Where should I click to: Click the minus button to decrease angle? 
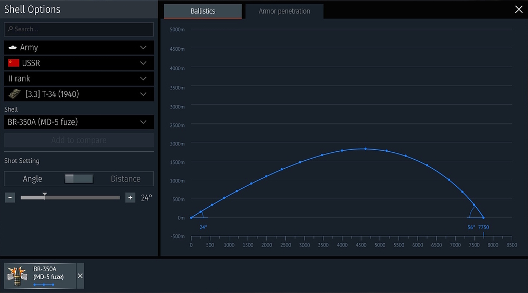(10, 198)
